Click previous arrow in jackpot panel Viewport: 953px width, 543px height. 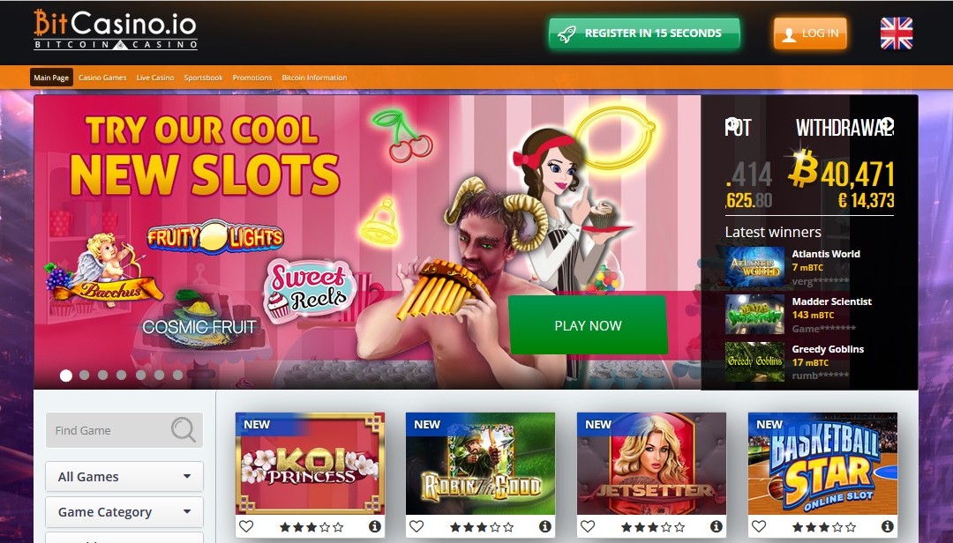point(732,124)
